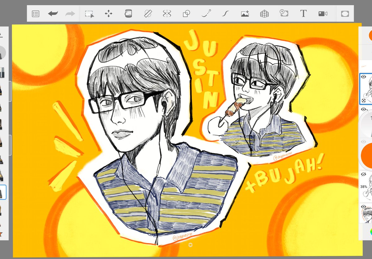Toggle fullscreen canvas mode
This screenshot has width=372, height=259.
coord(345,14)
